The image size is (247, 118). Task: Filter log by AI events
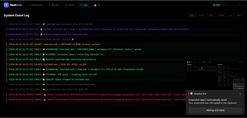[231, 15]
